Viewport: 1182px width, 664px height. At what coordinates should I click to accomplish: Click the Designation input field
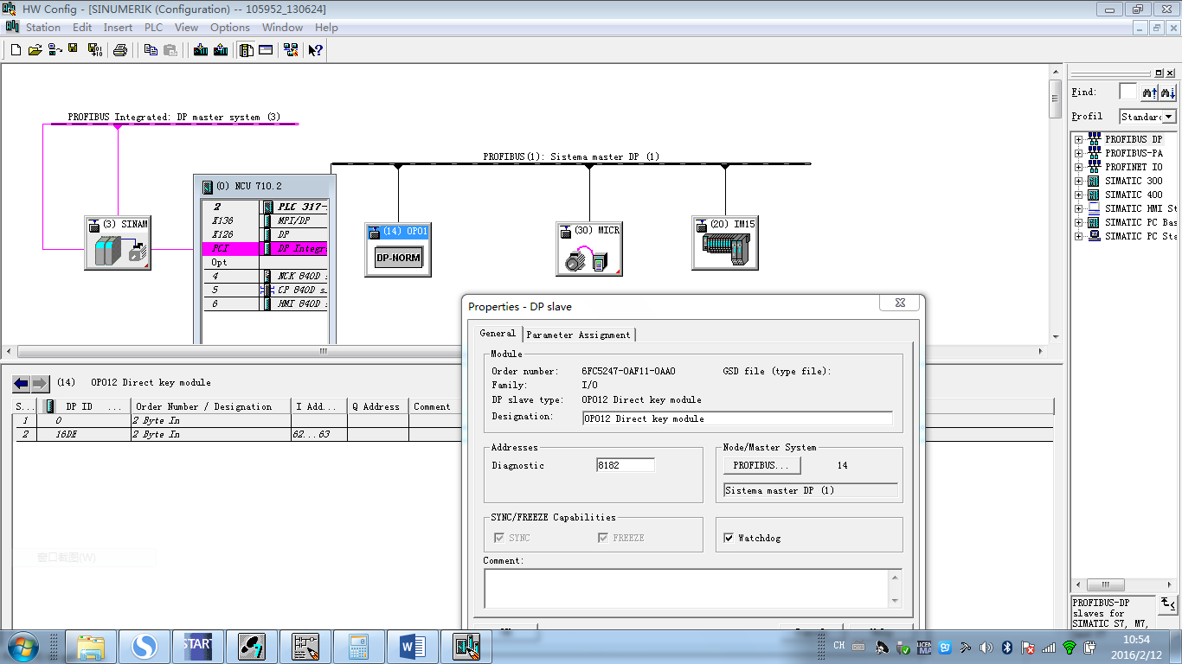[737, 418]
